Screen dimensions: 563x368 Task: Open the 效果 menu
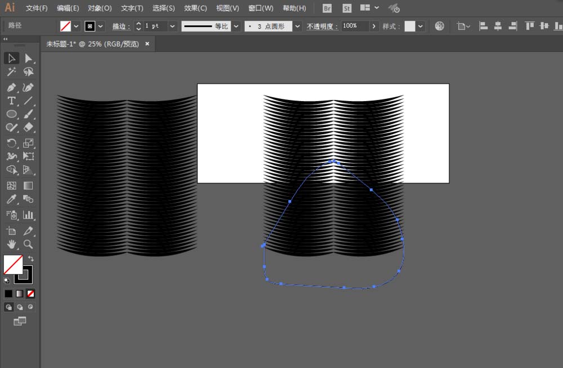[x=194, y=8]
